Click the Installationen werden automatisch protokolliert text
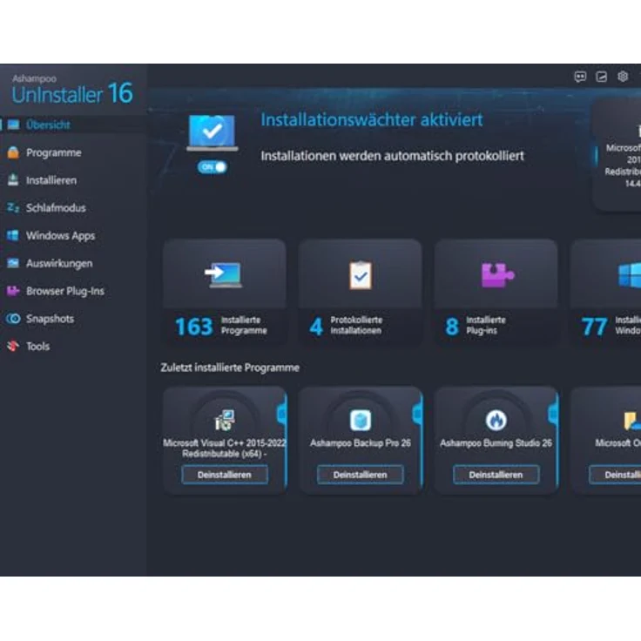The height and width of the screenshot is (641, 641). coord(393,156)
